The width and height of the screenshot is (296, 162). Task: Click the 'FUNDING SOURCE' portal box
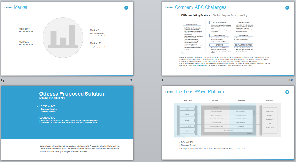[x=187, y=126]
